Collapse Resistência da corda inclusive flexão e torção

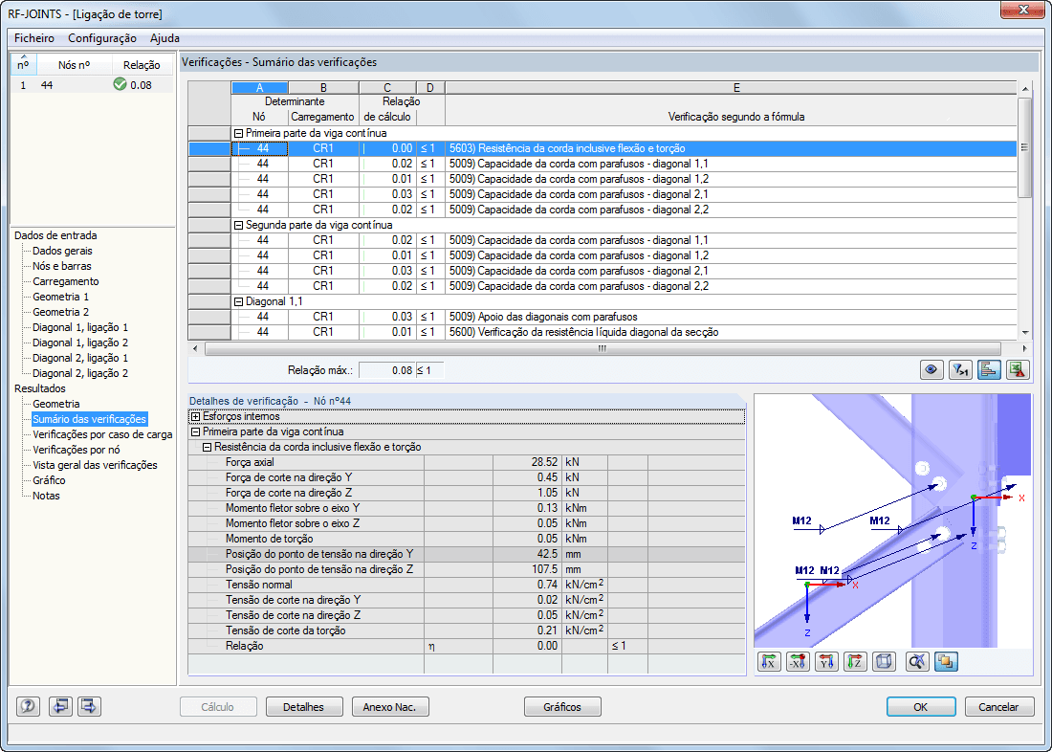point(208,447)
